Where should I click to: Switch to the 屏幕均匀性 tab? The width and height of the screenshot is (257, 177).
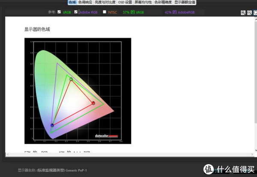pos(143,2)
